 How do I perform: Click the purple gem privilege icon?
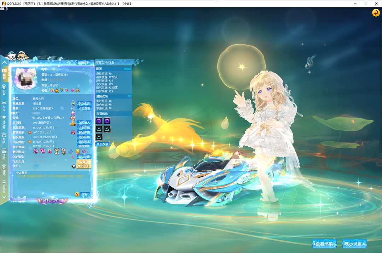tap(73, 90)
